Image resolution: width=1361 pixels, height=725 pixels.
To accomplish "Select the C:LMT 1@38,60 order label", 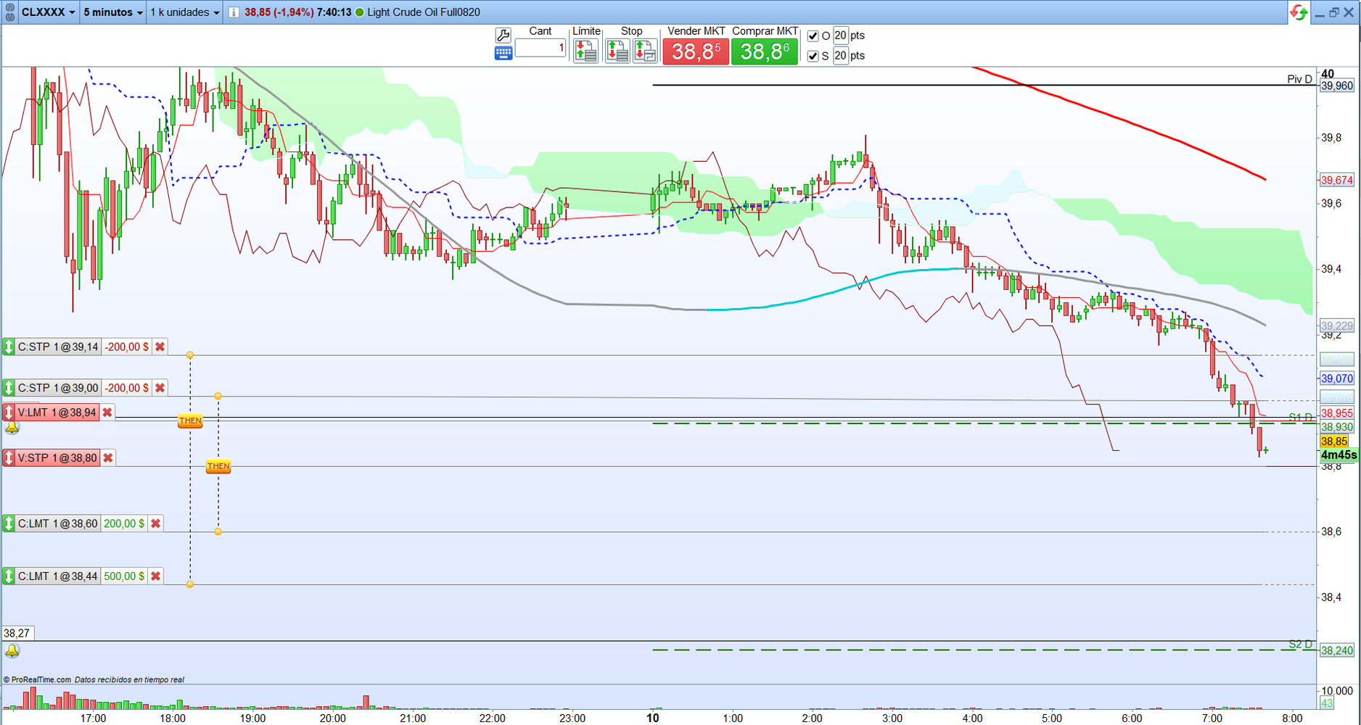I will coord(58,523).
